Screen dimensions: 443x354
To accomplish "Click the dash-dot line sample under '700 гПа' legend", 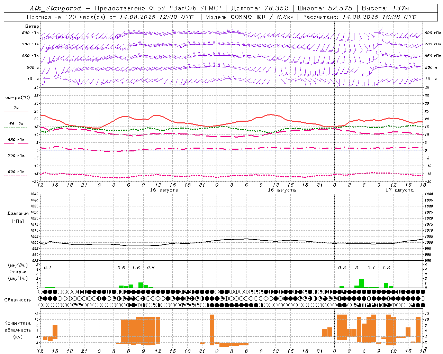I will 16,160.
